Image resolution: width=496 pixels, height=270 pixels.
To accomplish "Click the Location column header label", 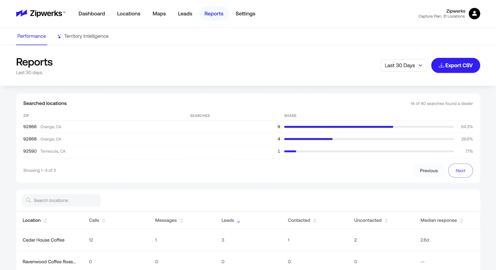I will click(x=32, y=220).
